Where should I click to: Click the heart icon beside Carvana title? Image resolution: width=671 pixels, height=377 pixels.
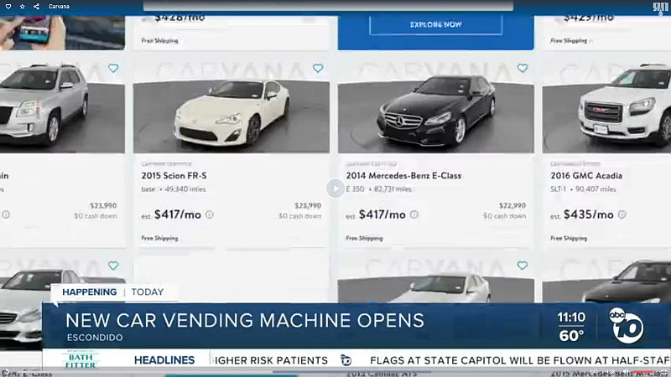8,7
